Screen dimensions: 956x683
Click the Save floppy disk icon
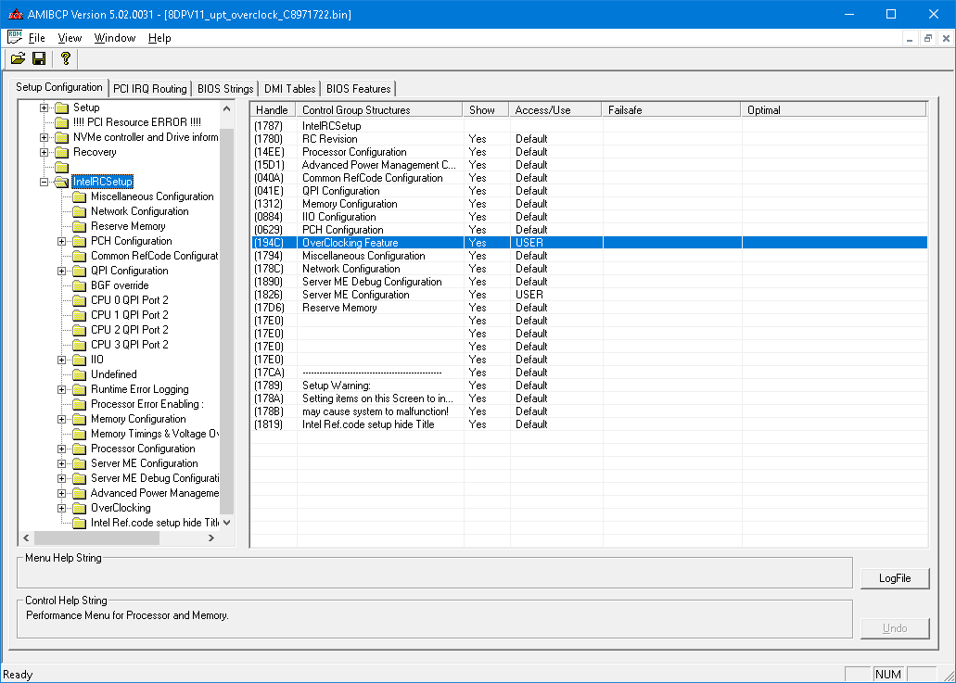(x=39, y=58)
